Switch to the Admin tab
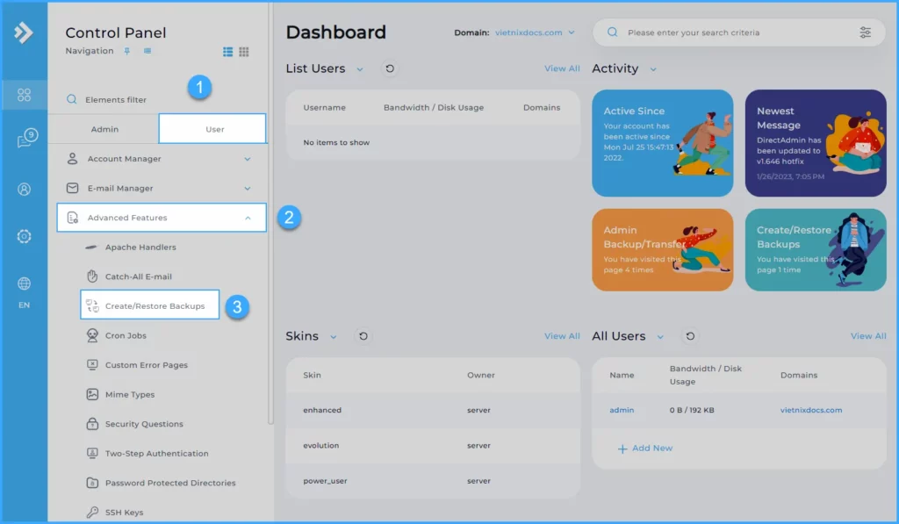This screenshot has height=524, width=899. point(104,129)
